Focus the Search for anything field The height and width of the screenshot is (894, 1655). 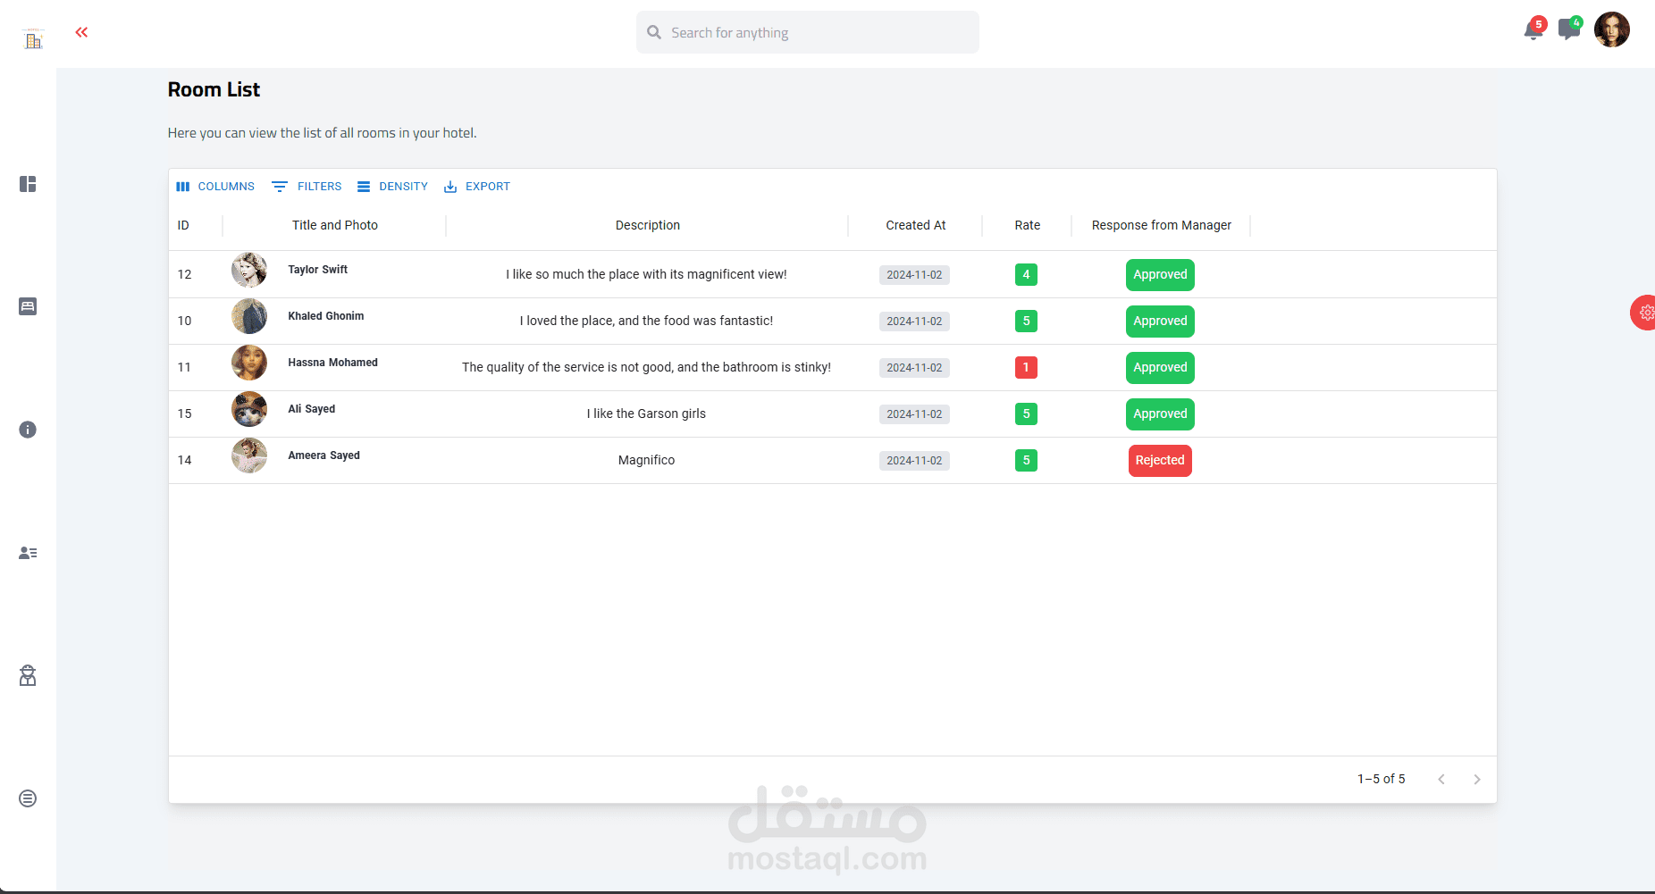coord(808,32)
